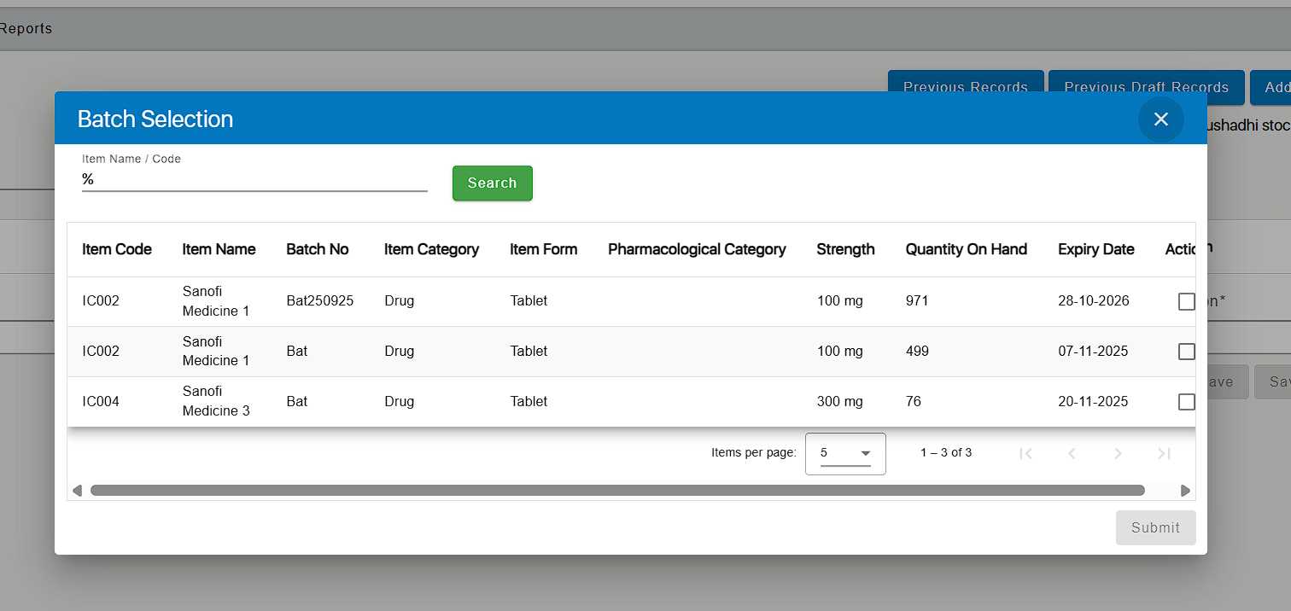Go to previous page of results
The image size is (1291, 611).
click(1072, 453)
